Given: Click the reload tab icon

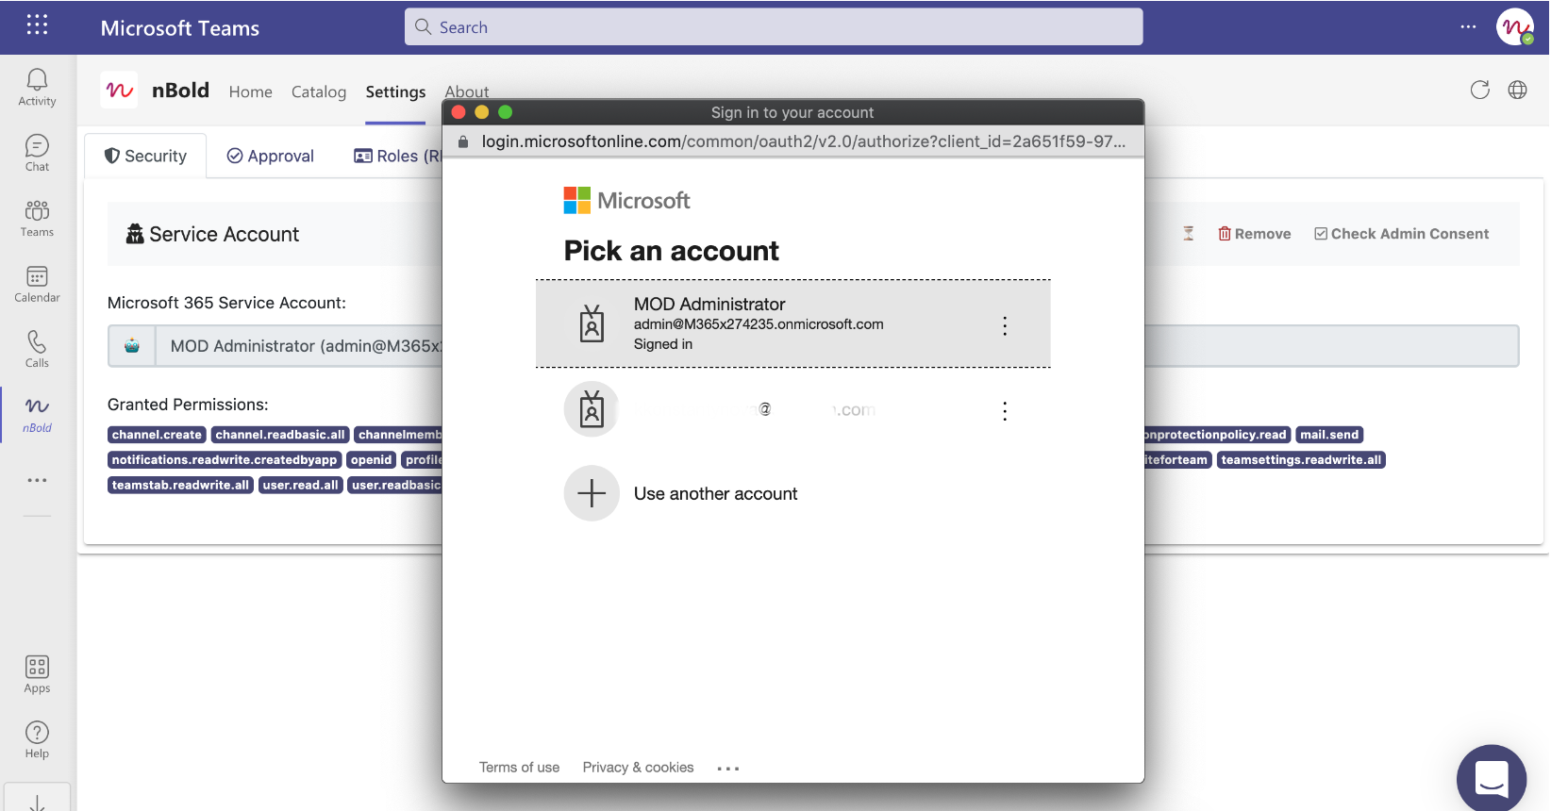Looking at the screenshot, I should (1479, 91).
